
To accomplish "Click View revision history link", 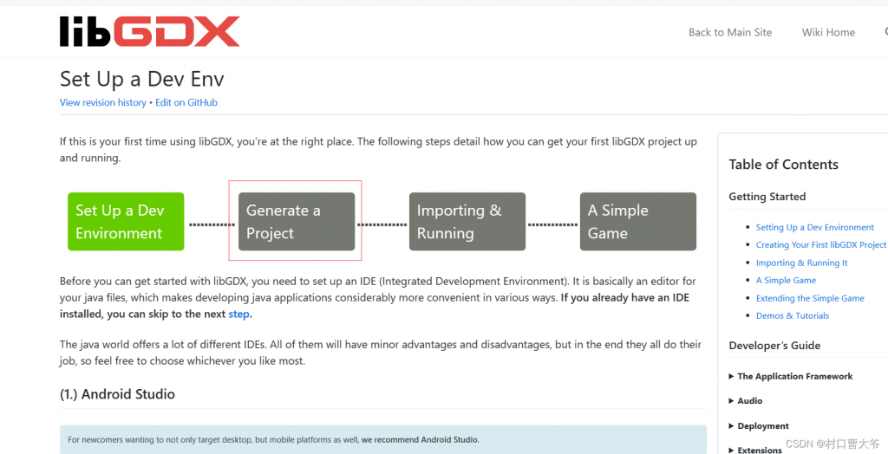I will click(102, 102).
